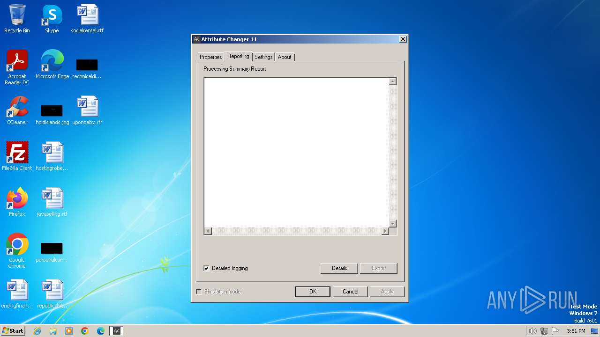
Task: Launch Microsoft Edge from desktop shortcut
Action: pyautogui.click(x=52, y=65)
